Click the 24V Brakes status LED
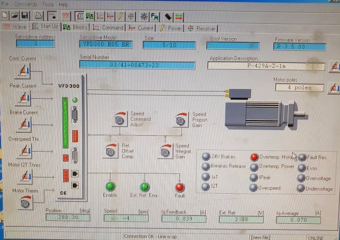Viewport: 340px width, 240px height. click(x=206, y=156)
